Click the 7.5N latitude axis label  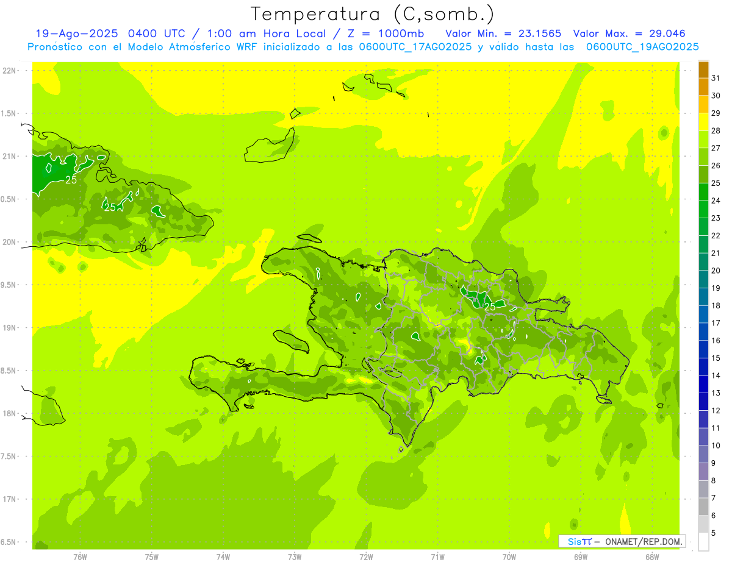tap(9, 457)
